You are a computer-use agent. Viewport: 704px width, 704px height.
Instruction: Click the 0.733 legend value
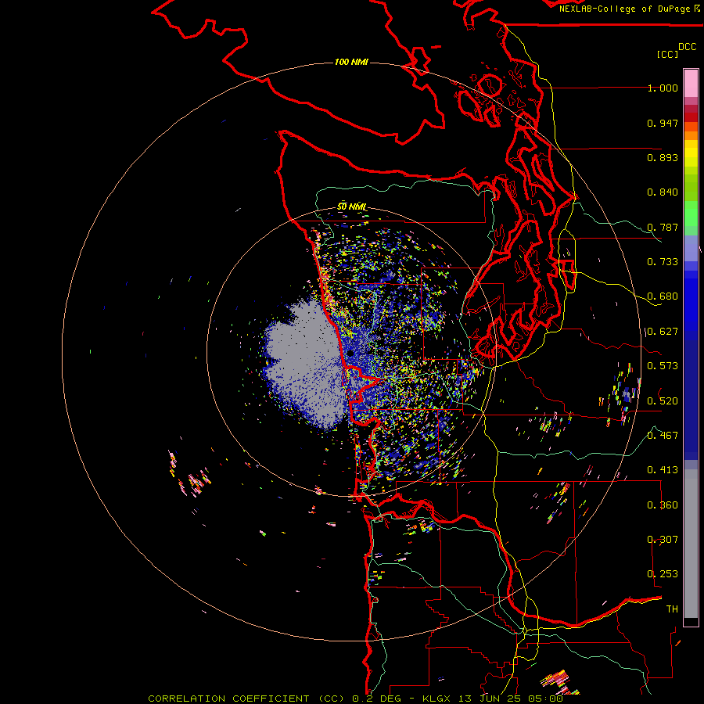point(663,262)
